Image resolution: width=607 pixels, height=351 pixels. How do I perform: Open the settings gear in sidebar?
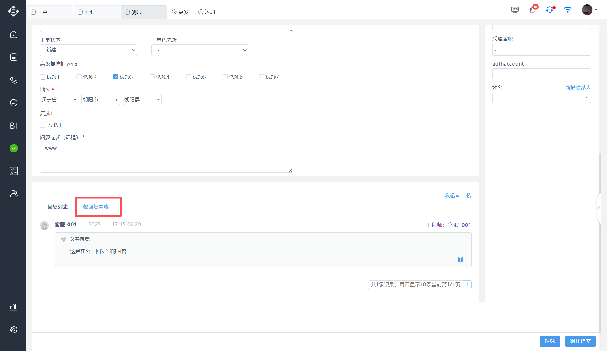13,330
